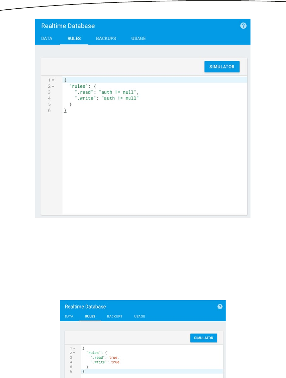The image size is (286, 378).
Task: Open BACKUPS tab in upper panel
Action: click(106, 38)
